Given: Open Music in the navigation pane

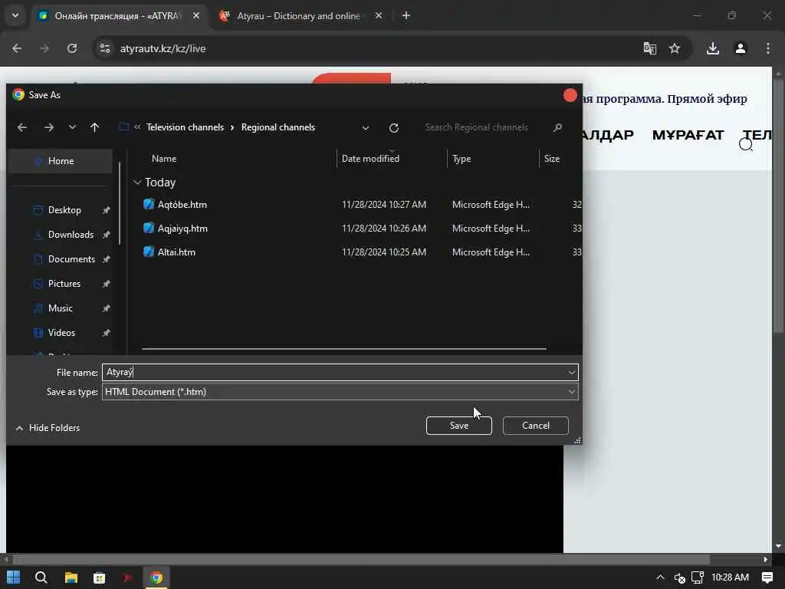Looking at the screenshot, I should click(60, 308).
